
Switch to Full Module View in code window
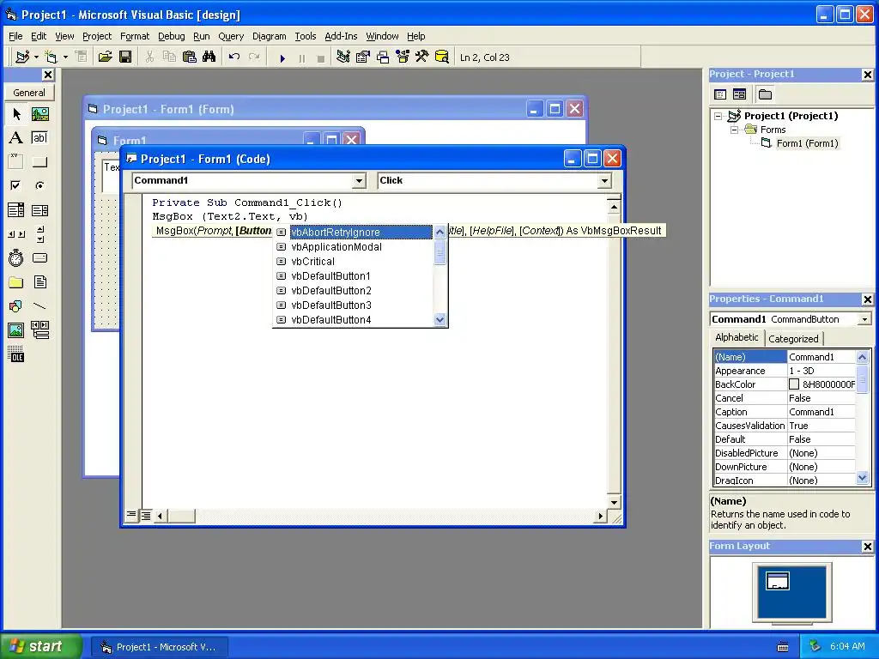pos(146,516)
